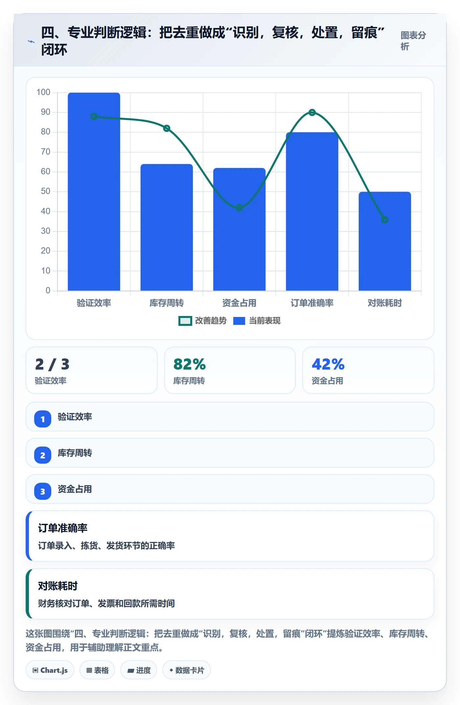Open the 42% 资金占用 data card
Viewport: 460px width, 705px height.
tap(368, 370)
